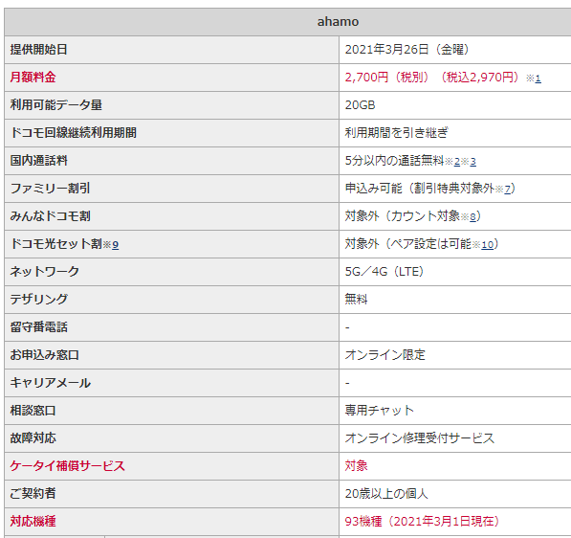Click the red 対象 value cell

coord(455,466)
